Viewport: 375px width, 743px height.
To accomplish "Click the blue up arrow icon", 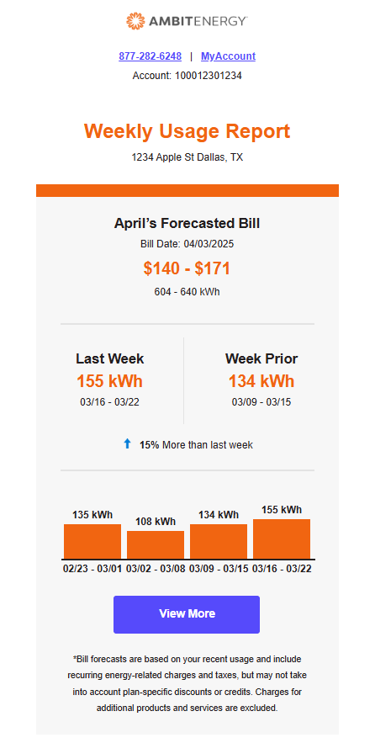I will pyautogui.click(x=127, y=444).
